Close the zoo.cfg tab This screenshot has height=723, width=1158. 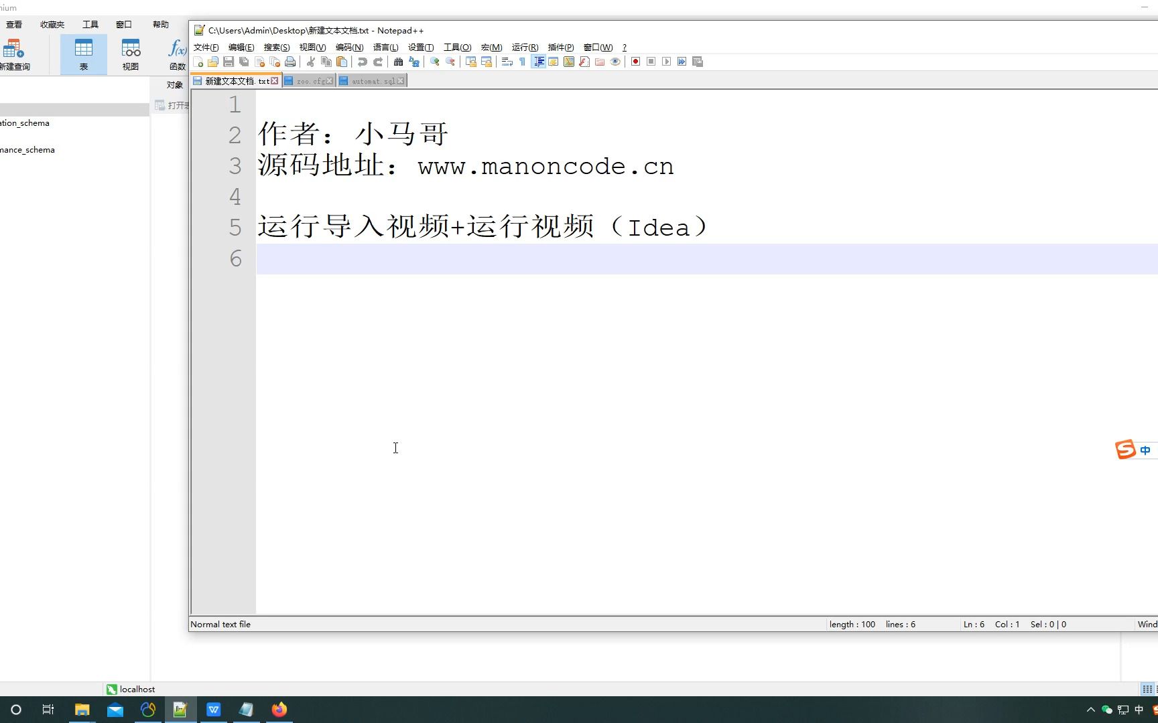(x=329, y=81)
